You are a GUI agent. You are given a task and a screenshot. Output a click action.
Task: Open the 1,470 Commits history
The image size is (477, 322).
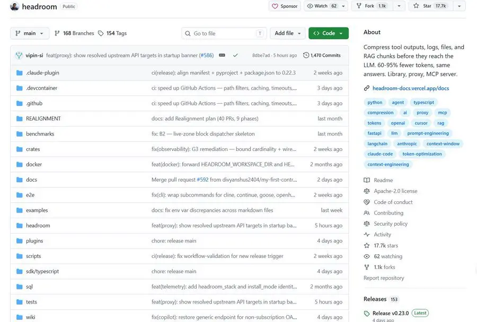(322, 55)
